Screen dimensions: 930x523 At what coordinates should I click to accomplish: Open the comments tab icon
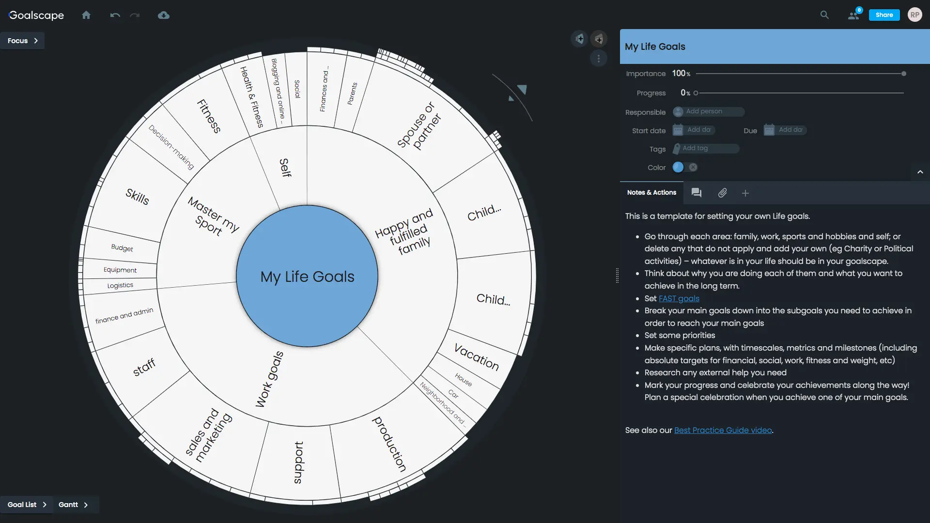coord(697,193)
